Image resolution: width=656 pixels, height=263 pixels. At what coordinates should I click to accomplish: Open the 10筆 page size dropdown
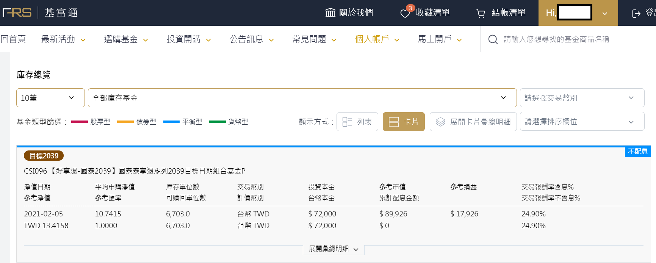tap(50, 98)
